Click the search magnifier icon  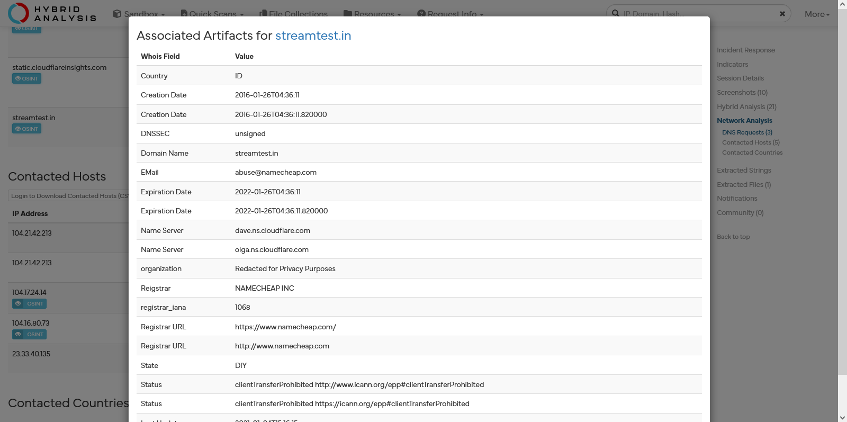point(616,13)
